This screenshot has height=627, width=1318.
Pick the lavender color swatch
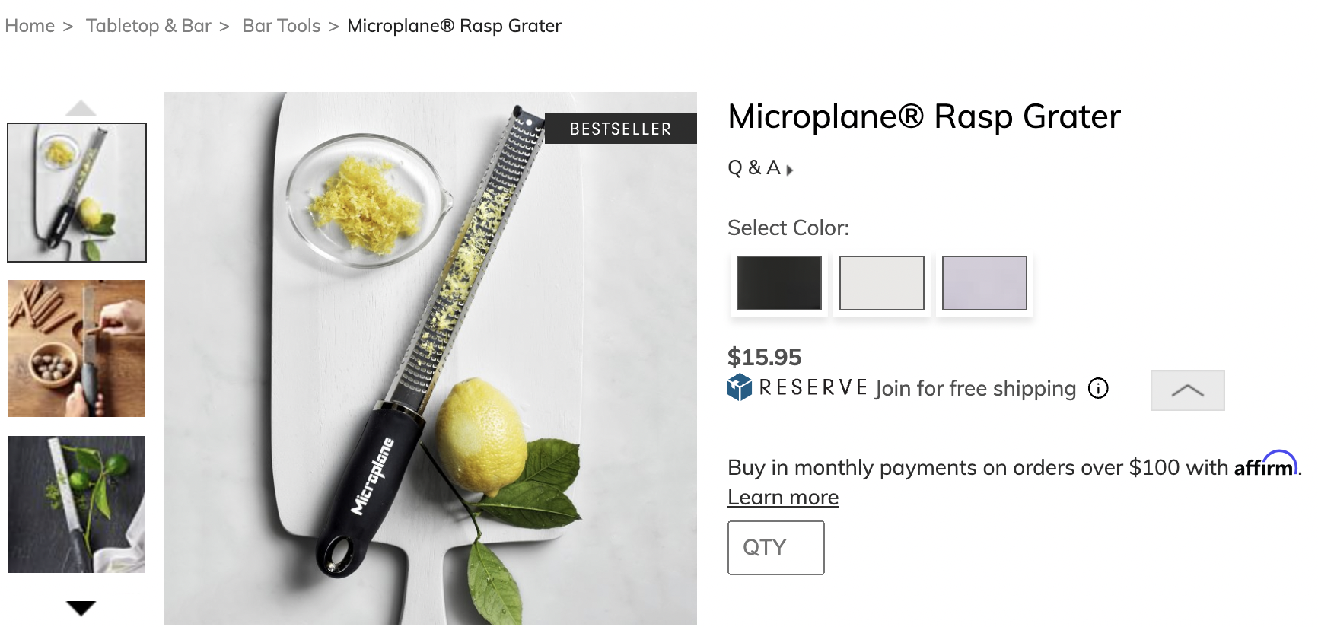984,283
